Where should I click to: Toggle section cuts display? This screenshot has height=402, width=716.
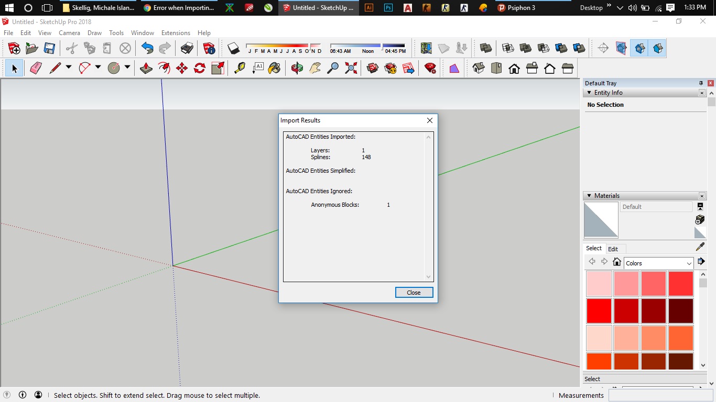click(639, 49)
